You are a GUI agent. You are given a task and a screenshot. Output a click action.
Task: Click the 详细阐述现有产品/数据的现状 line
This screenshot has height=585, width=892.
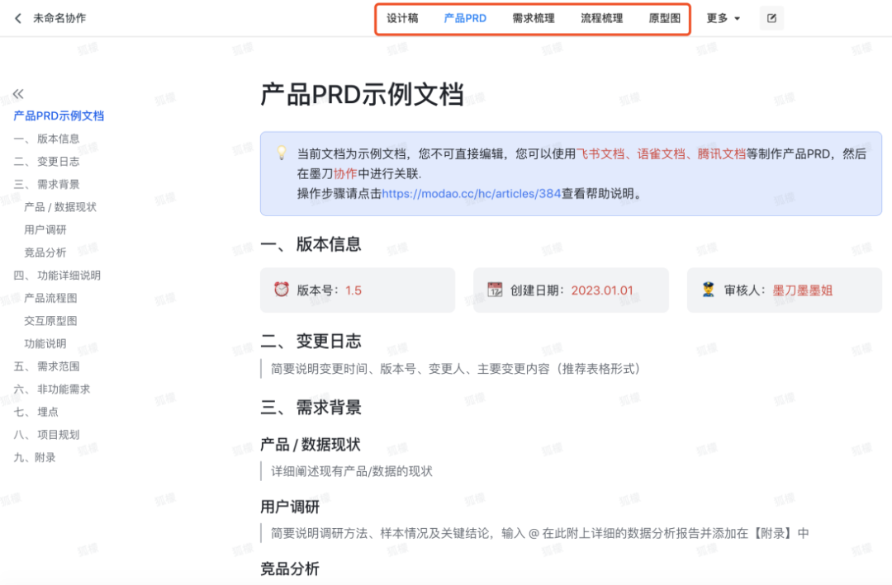tap(352, 471)
